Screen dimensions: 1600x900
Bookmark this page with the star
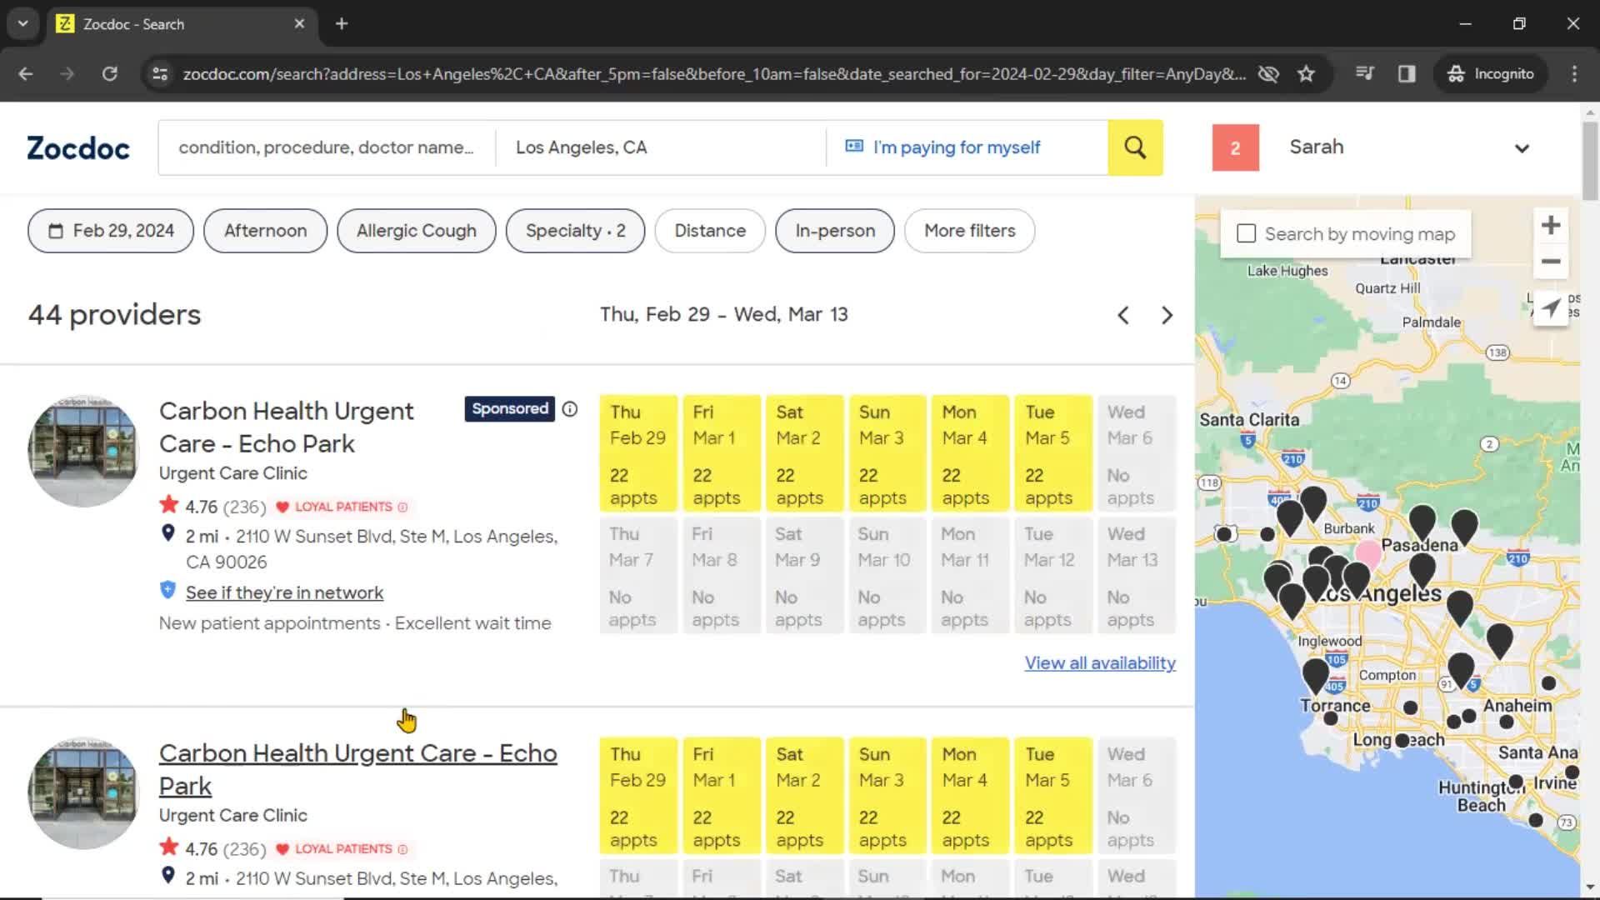[1306, 74]
